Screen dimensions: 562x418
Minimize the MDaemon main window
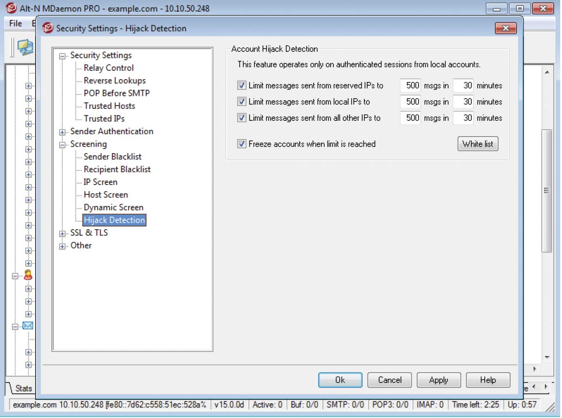[497, 8]
